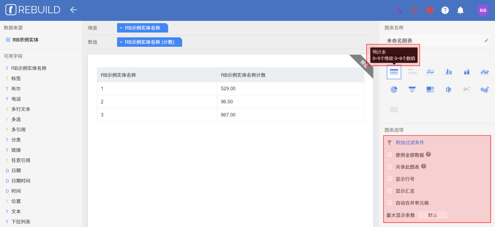The height and width of the screenshot is (227, 495).
Task: Select the line chart type
Action: tap(430, 72)
